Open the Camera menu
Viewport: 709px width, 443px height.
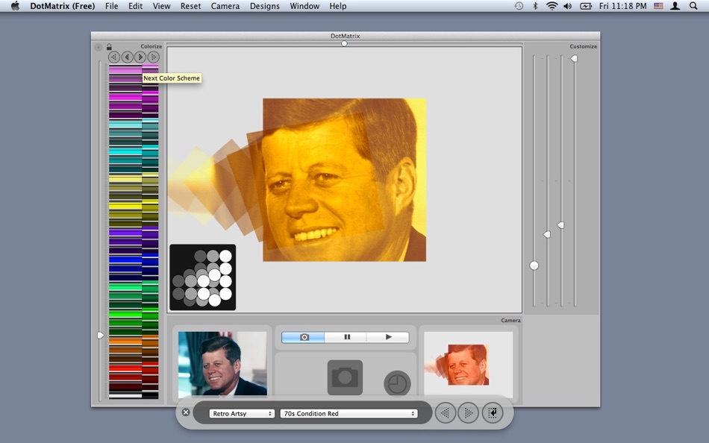(225, 6)
